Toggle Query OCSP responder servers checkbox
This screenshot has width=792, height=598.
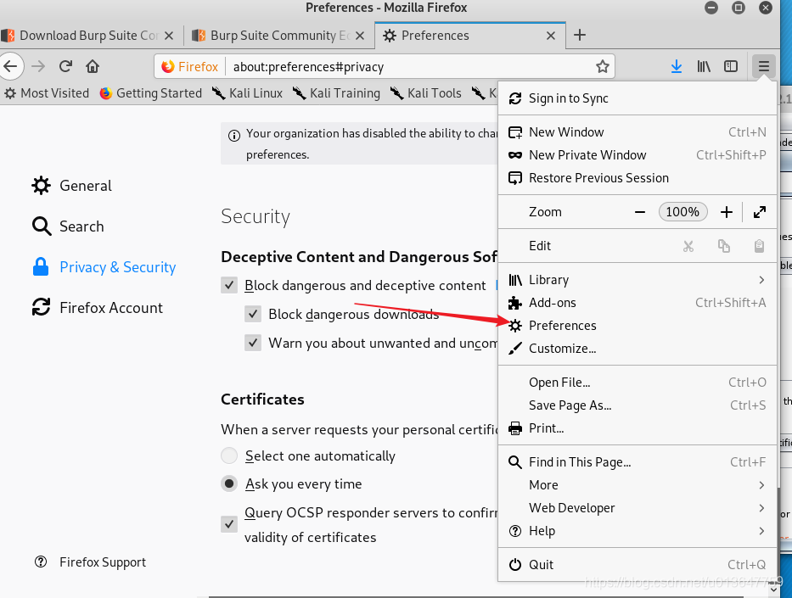(x=229, y=524)
